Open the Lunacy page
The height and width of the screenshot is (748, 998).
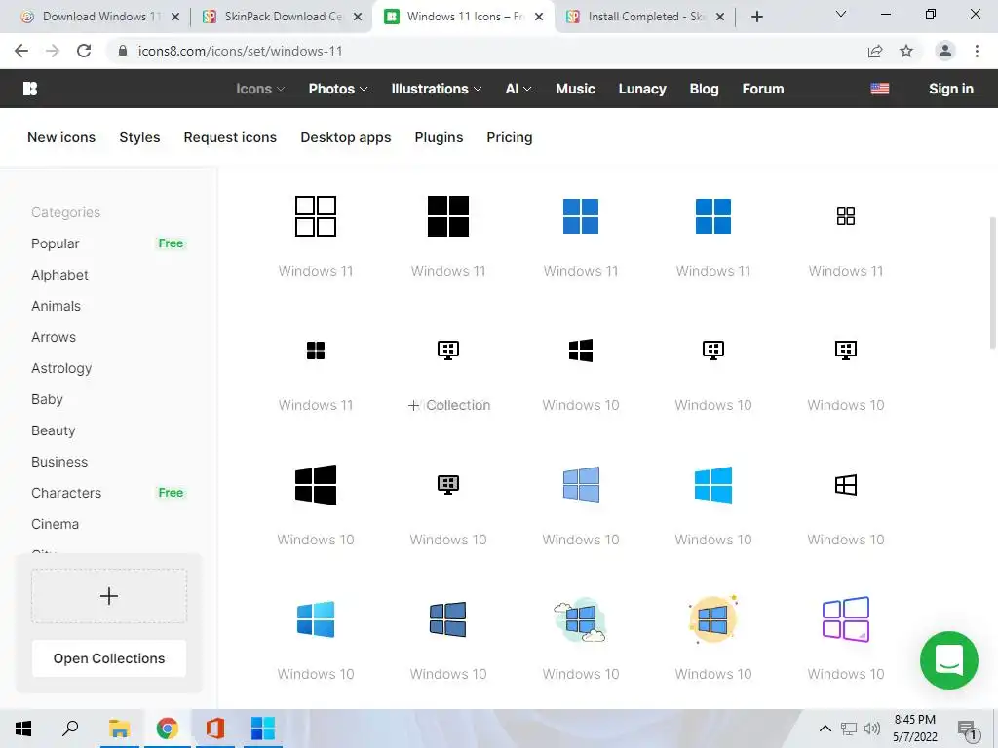click(642, 89)
